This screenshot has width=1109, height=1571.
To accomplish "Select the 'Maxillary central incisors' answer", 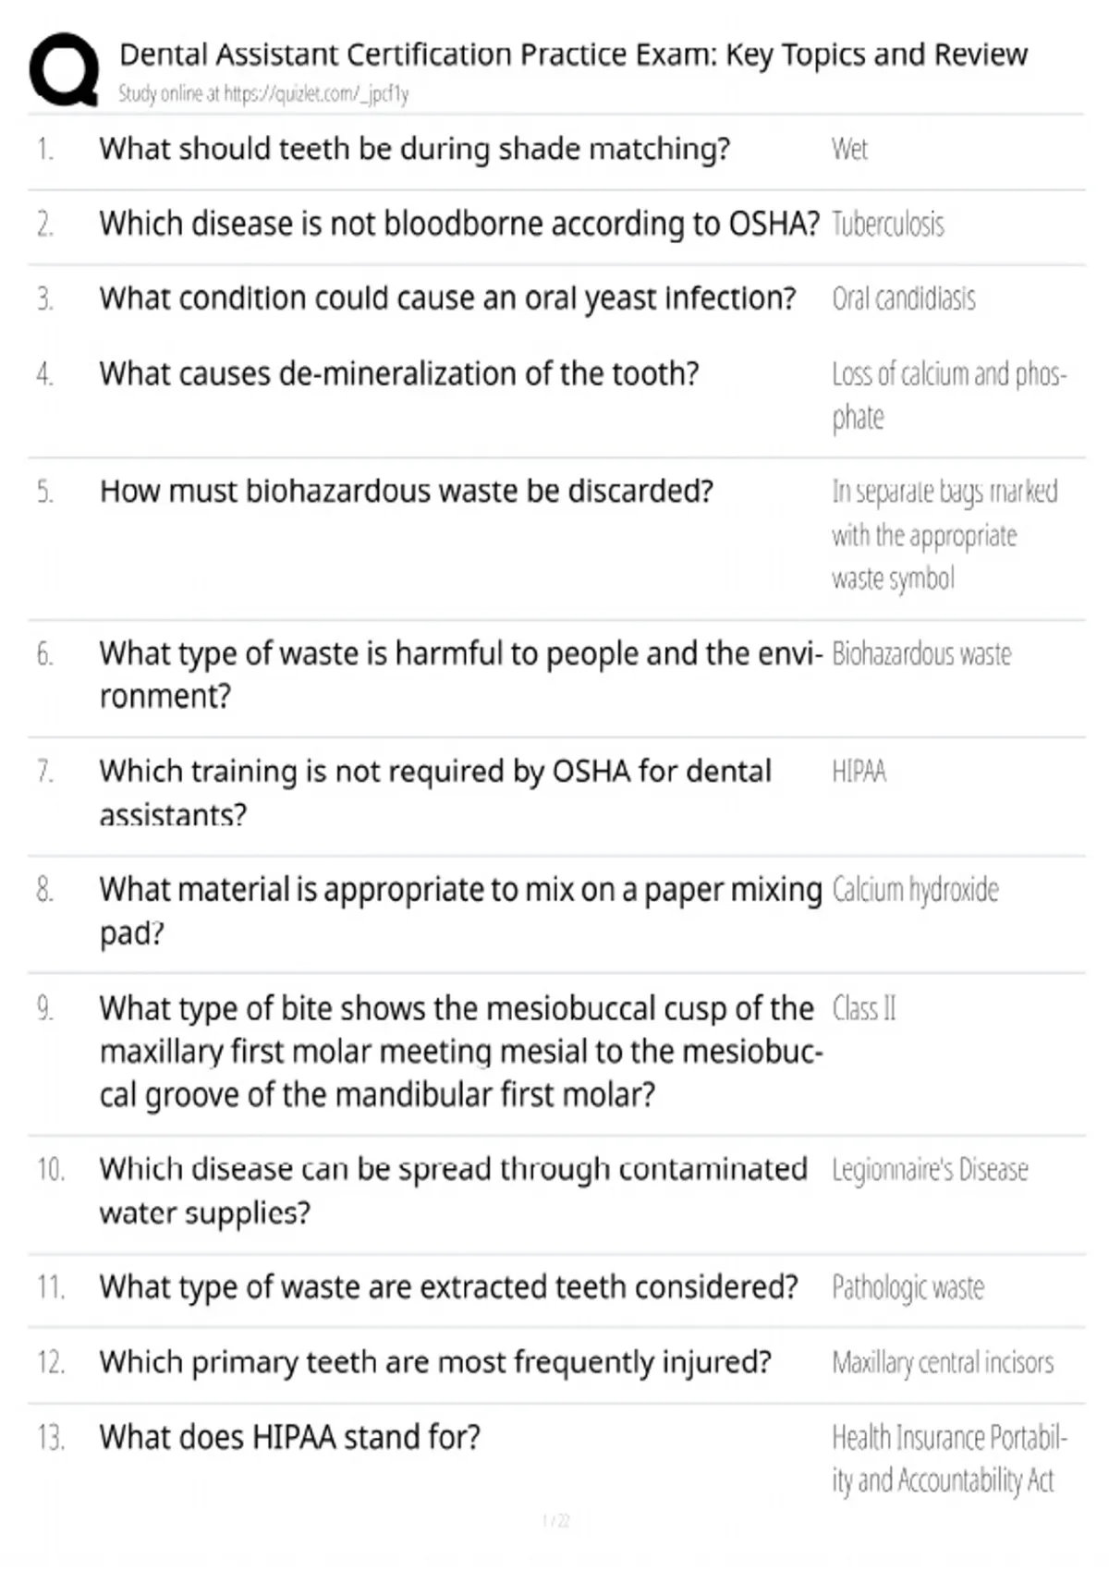I will [942, 1362].
